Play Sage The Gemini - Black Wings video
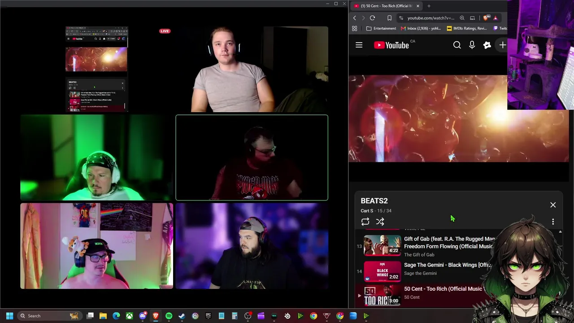Image resolution: width=574 pixels, height=323 pixels. pos(448,265)
